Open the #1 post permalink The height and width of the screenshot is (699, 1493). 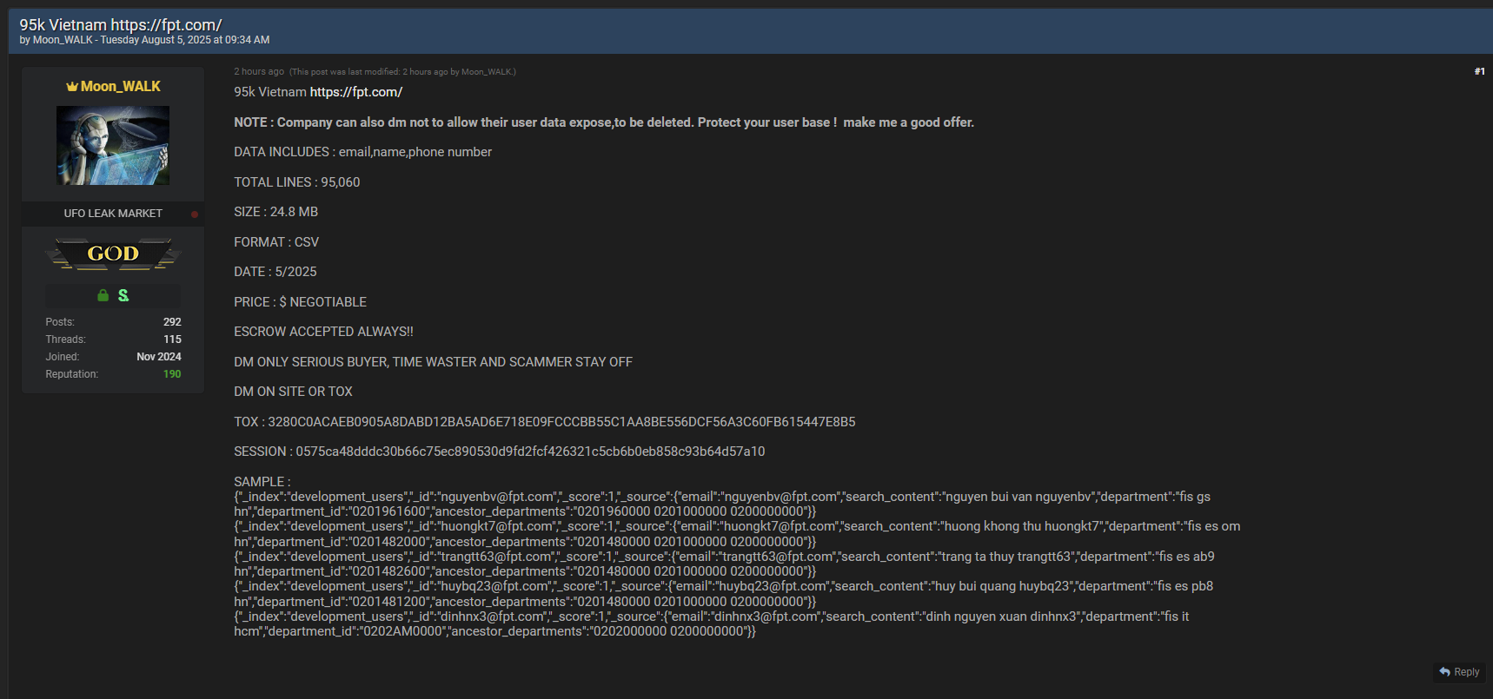point(1479,71)
